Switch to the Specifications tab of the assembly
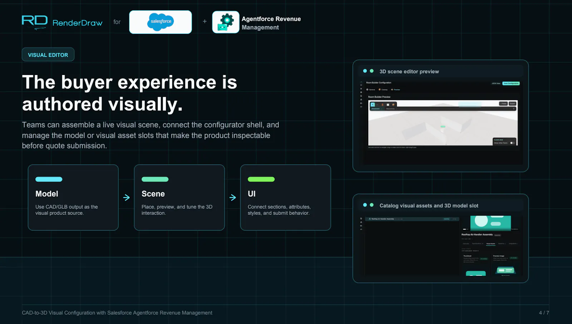The height and width of the screenshot is (324, 572). (x=478, y=244)
